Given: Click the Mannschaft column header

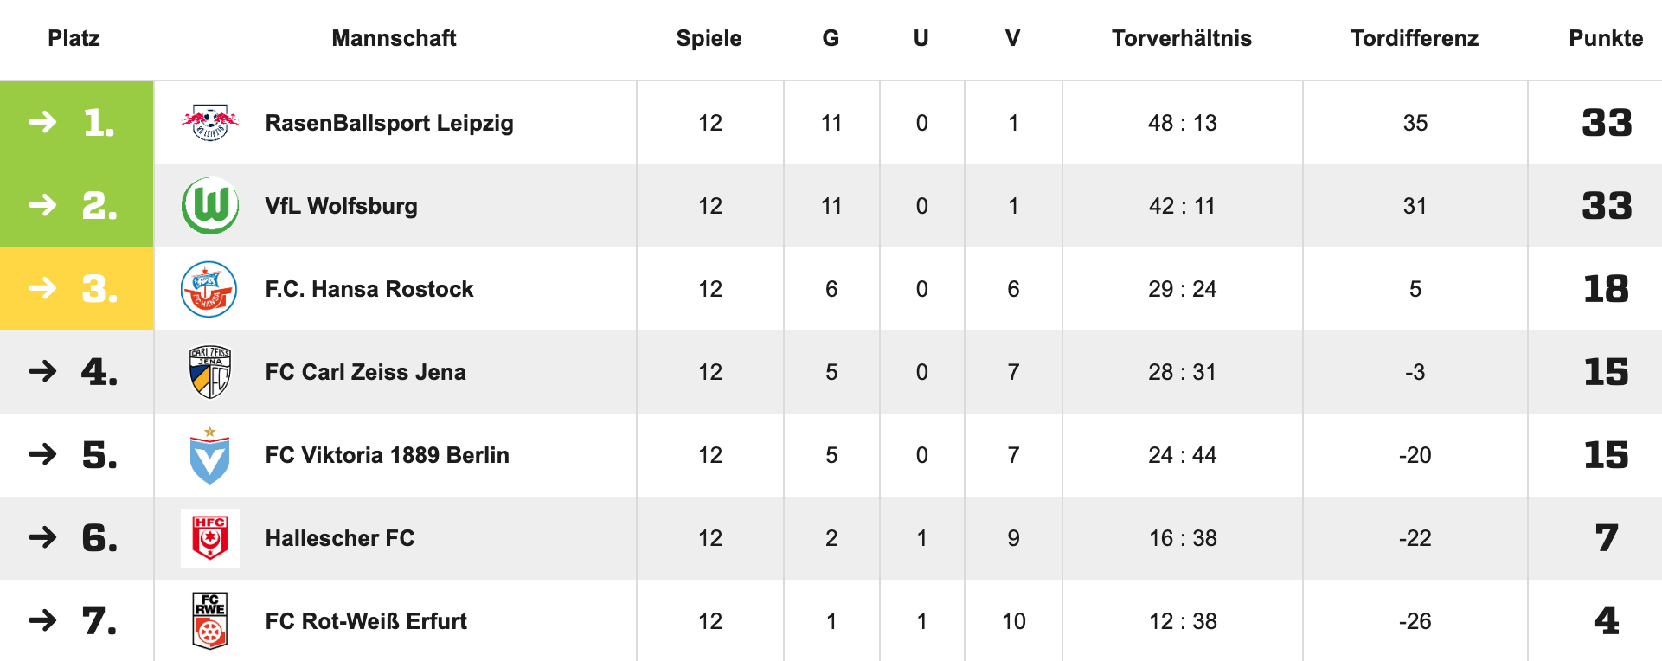Looking at the screenshot, I should coord(394,38).
